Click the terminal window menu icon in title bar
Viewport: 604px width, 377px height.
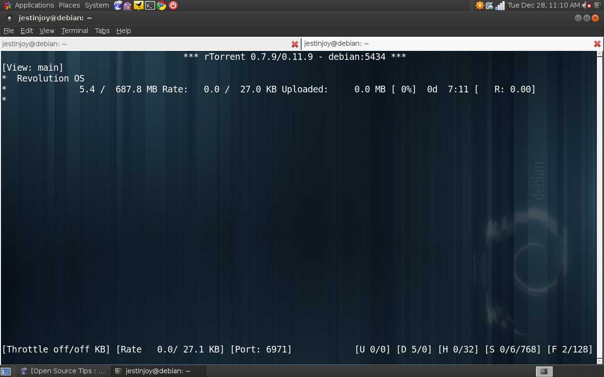click(9, 18)
